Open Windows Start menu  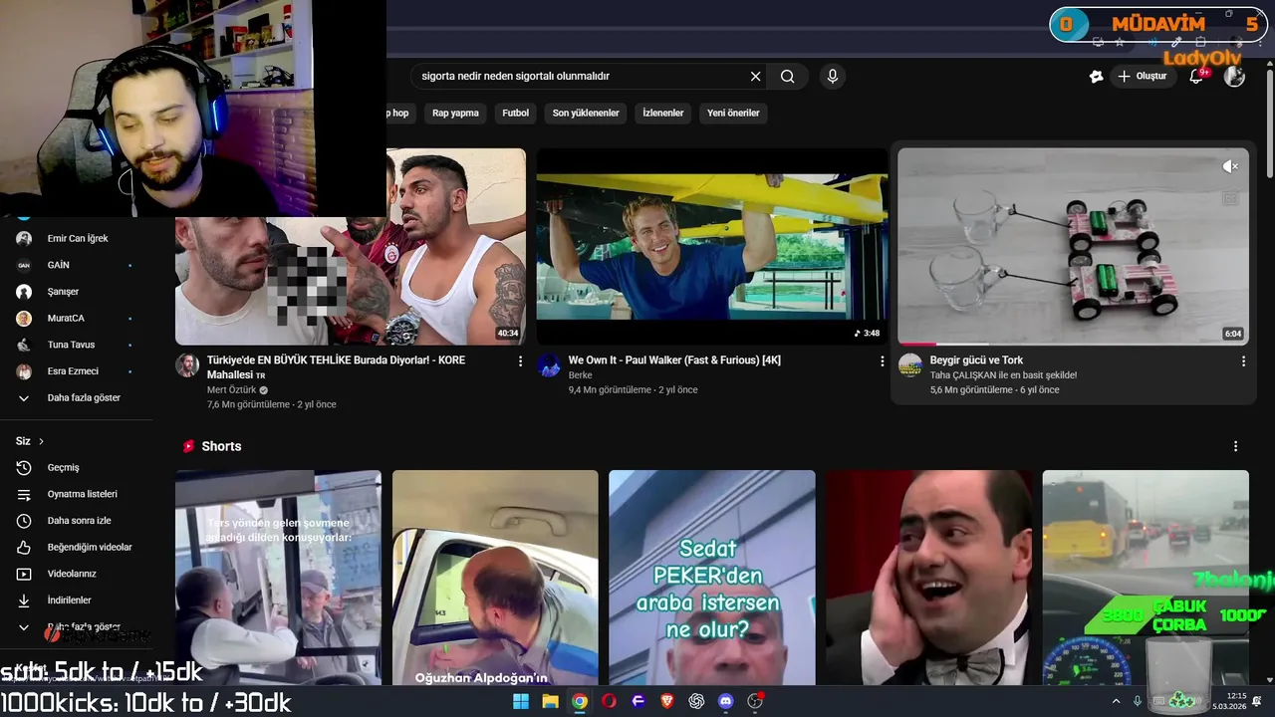(521, 701)
